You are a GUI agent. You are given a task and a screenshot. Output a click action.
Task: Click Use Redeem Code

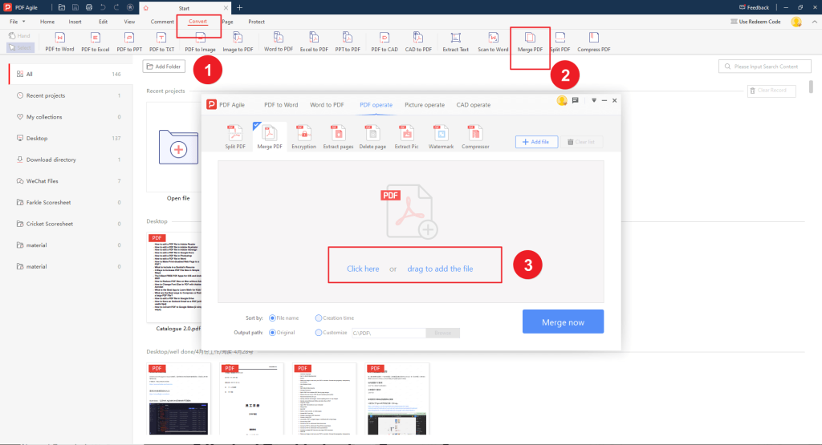755,22
